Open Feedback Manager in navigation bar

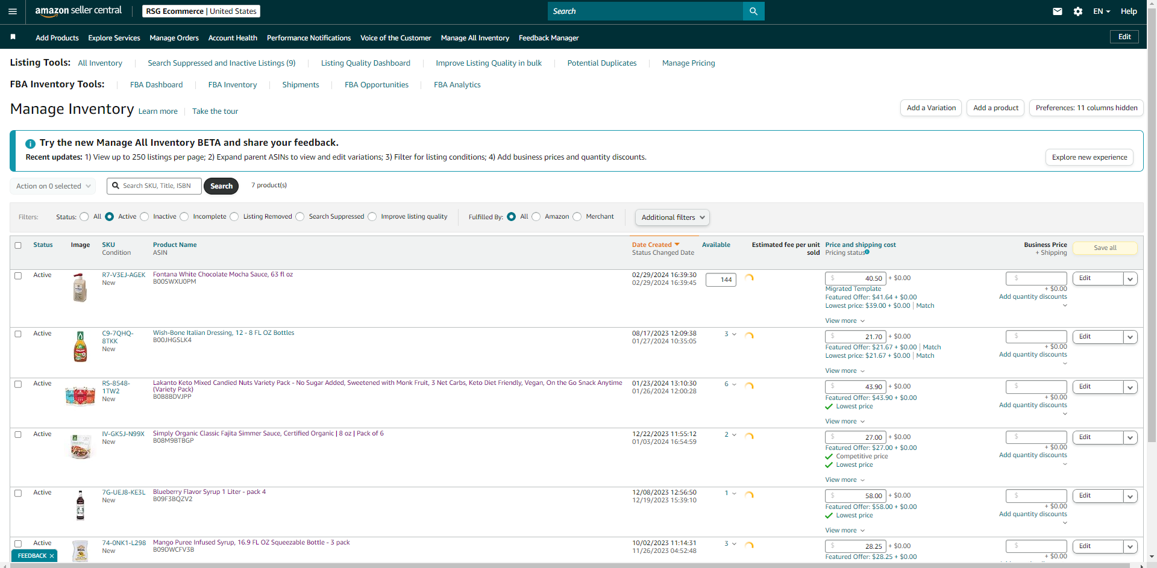tap(549, 38)
